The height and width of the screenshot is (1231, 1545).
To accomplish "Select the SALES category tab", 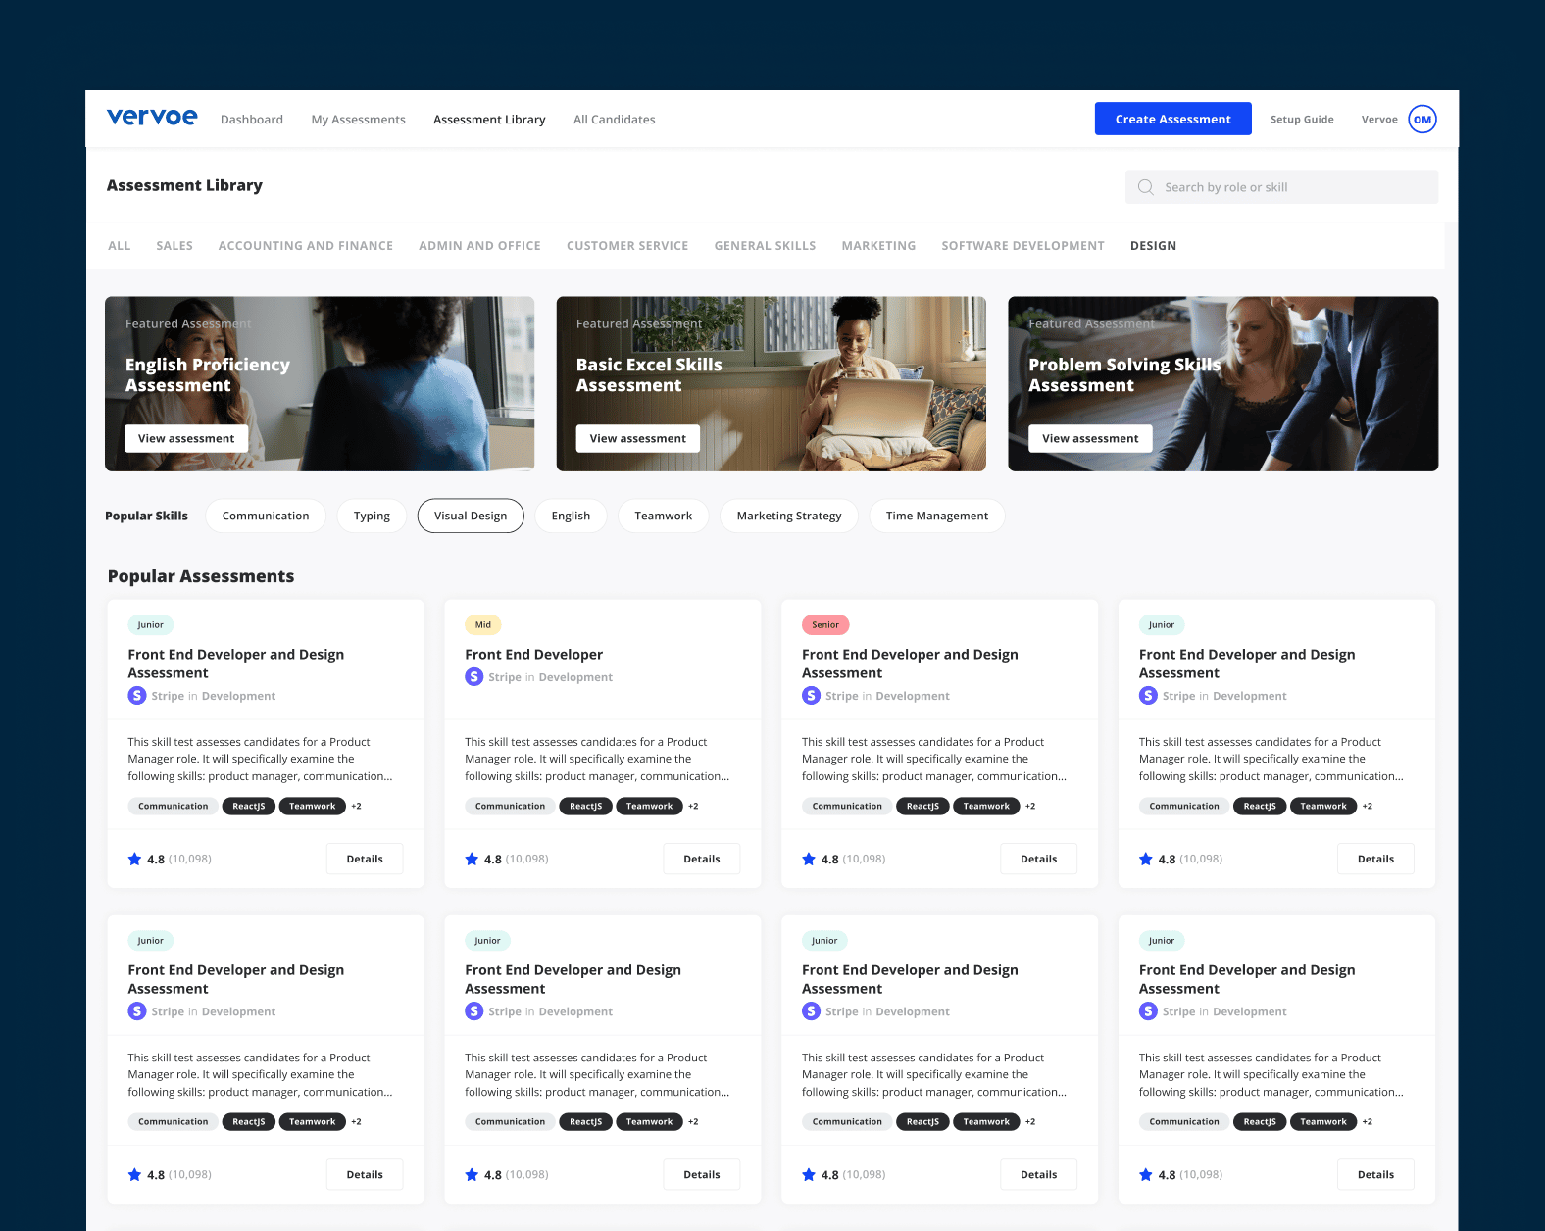I will tap(174, 246).
